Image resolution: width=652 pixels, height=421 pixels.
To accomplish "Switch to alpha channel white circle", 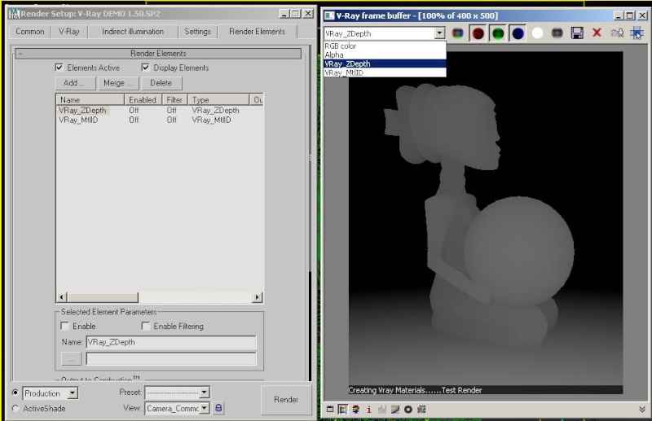I will [537, 33].
